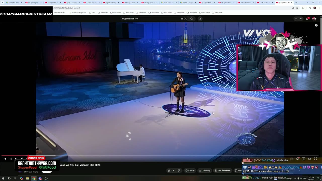Open the Chrome three-dot menu
Viewport: 322px width, 181px height.
tap(319, 8)
